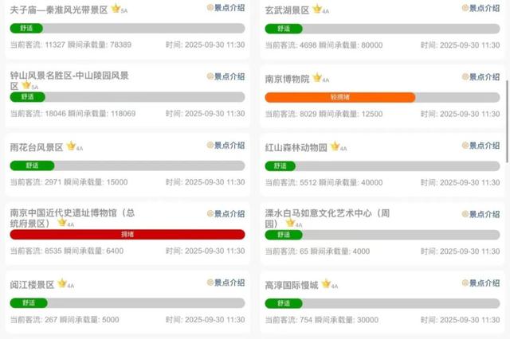Select the 阅江楼景区 title text
The image size is (510, 339).
32,284
